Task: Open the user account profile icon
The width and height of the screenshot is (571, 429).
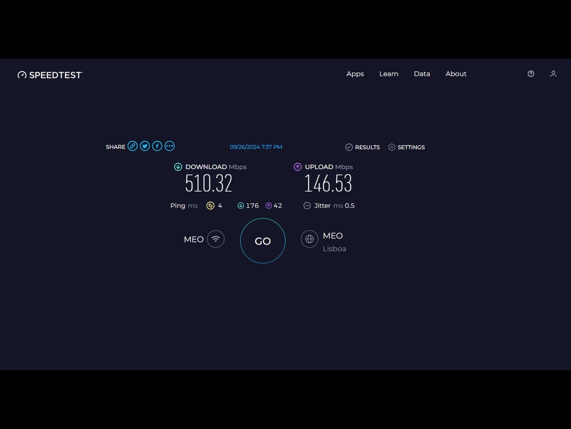Action: point(553,74)
